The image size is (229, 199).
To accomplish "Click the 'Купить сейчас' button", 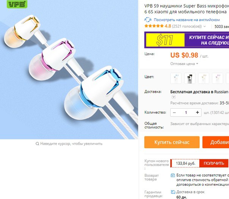I will (x=172, y=142).
